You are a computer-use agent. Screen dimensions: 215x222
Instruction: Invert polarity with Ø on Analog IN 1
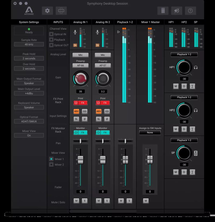tap(85, 119)
